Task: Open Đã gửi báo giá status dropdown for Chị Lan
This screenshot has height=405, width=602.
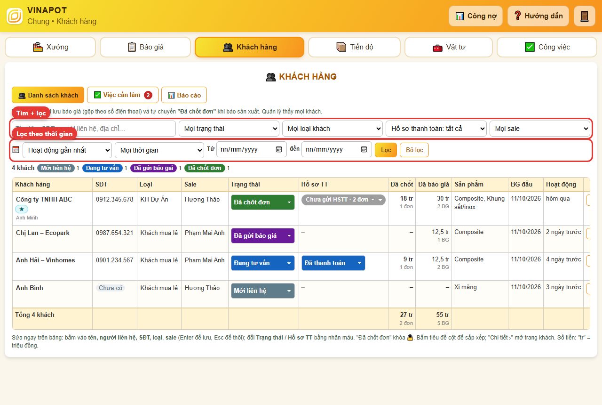Action: pyautogui.click(x=263, y=235)
